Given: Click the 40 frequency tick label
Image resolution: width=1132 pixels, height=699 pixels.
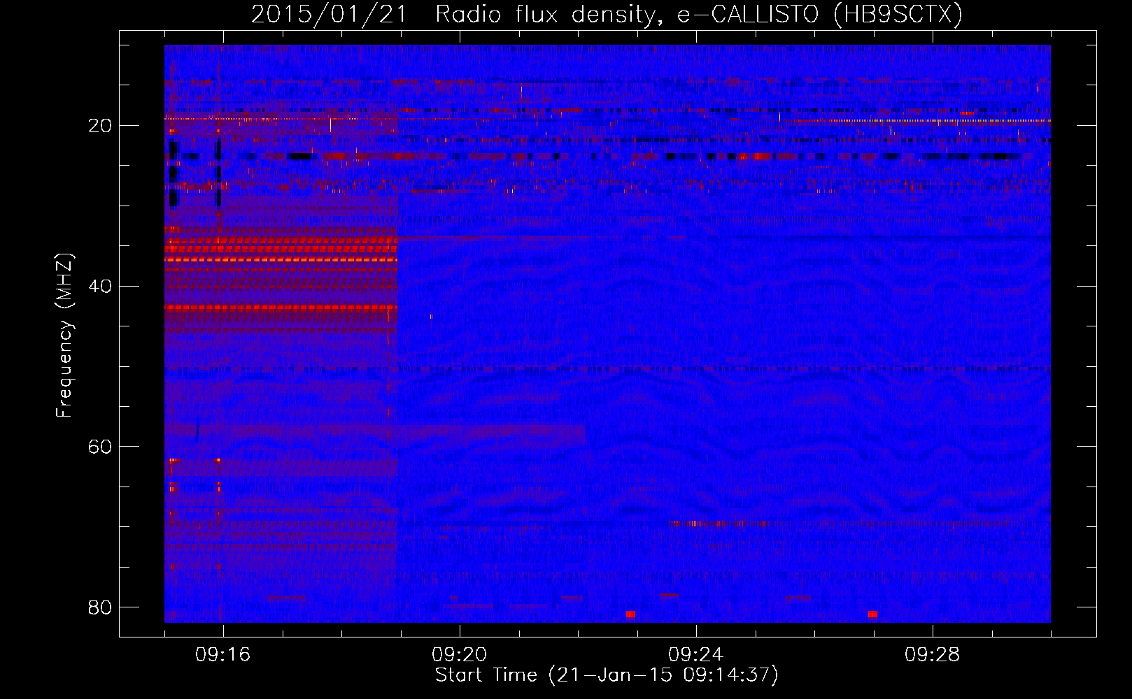Looking at the screenshot, I should click(100, 287).
